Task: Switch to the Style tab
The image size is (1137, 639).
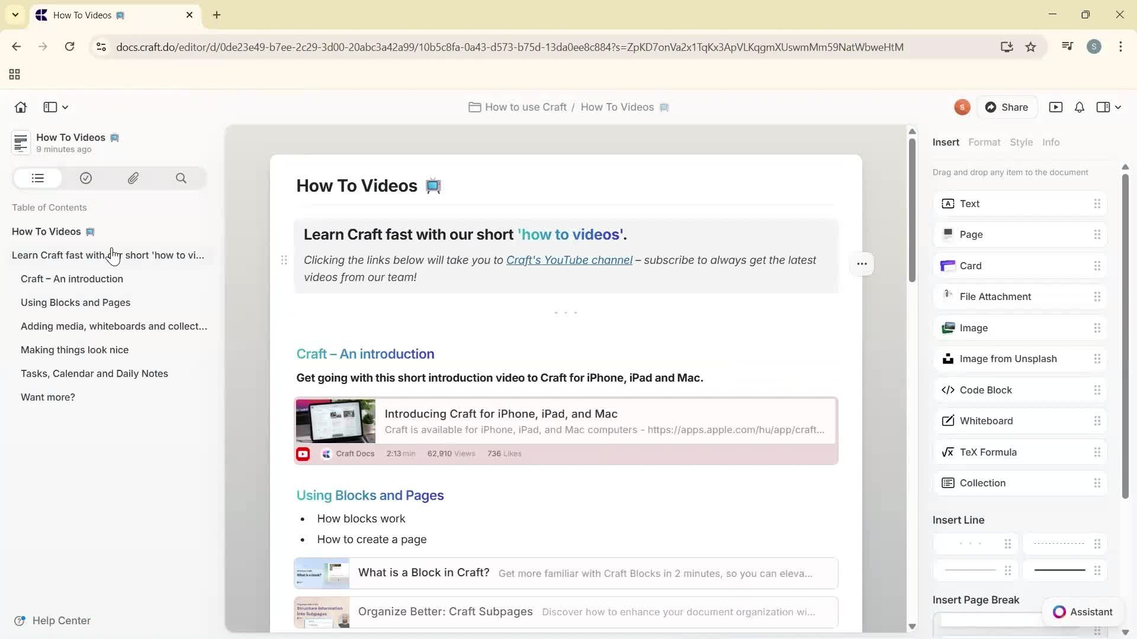Action: (1022, 142)
